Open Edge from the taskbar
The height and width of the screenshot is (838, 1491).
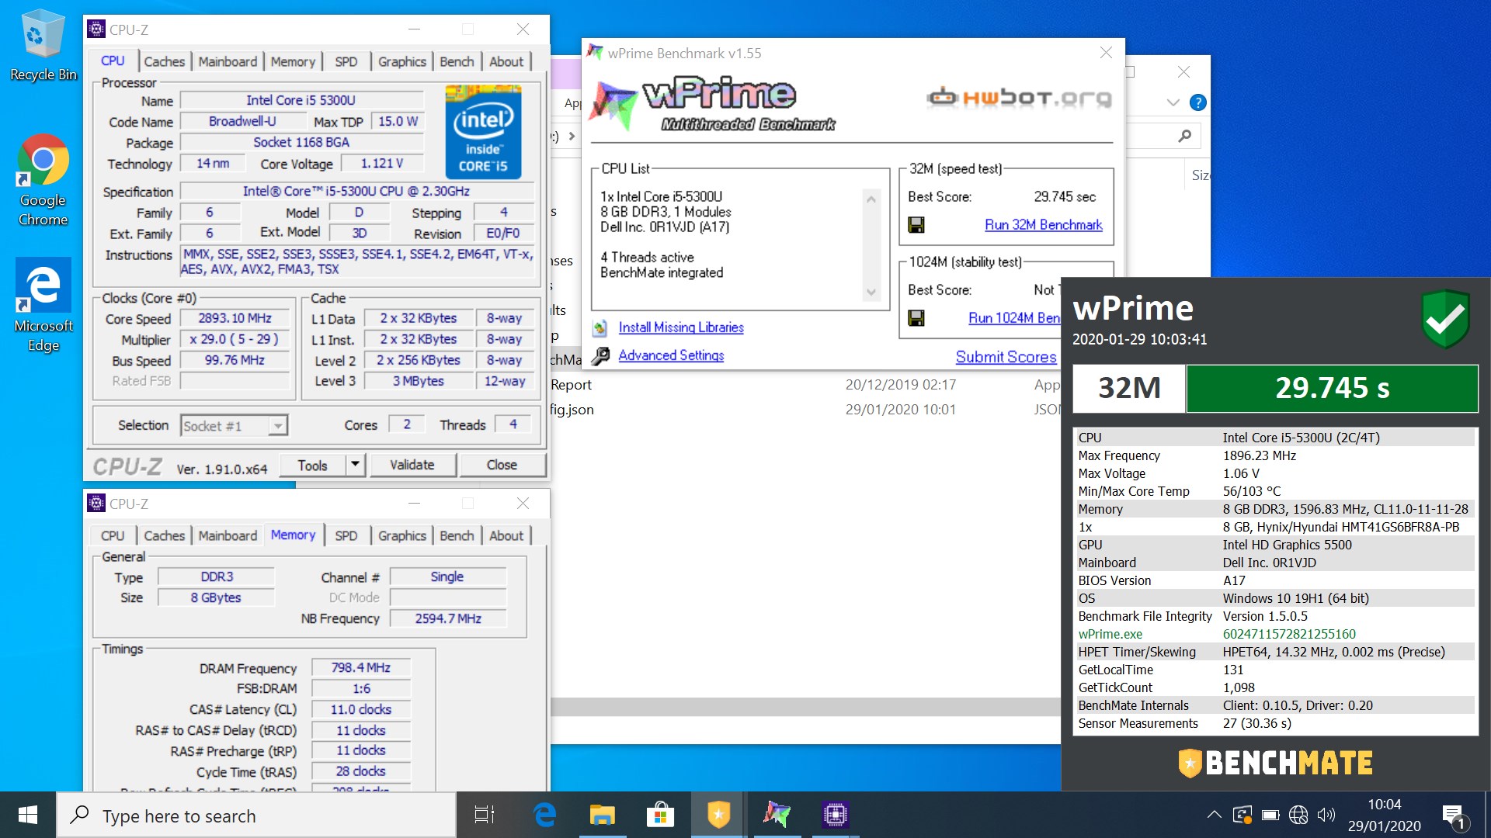tap(544, 815)
